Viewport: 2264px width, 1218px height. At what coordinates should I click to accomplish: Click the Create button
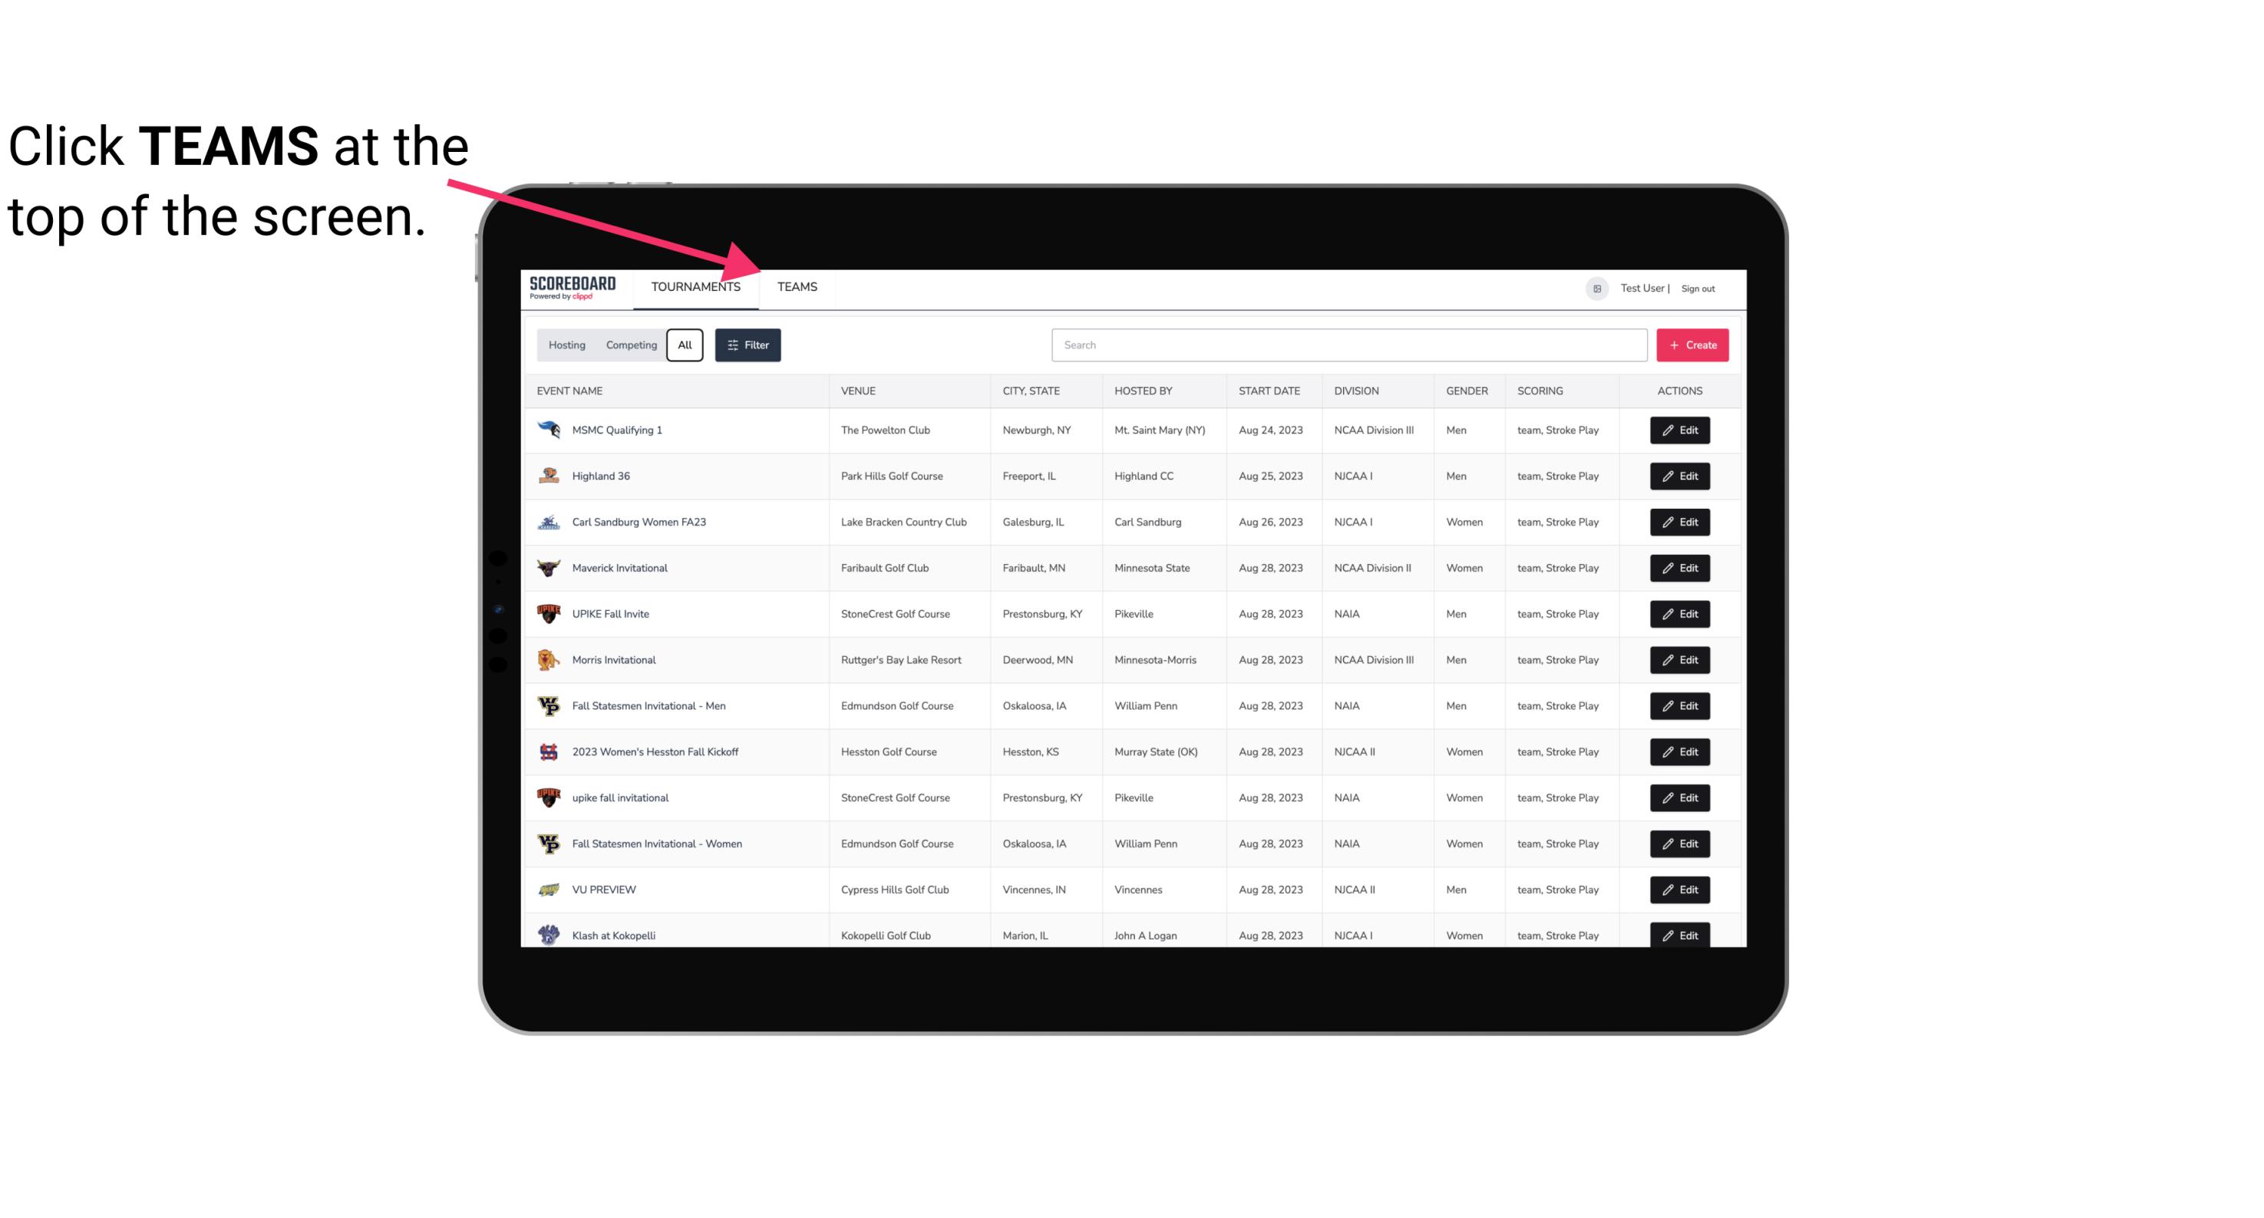(x=1691, y=344)
